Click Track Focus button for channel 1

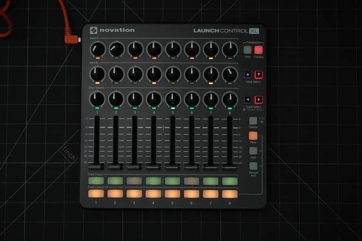coord(96,181)
